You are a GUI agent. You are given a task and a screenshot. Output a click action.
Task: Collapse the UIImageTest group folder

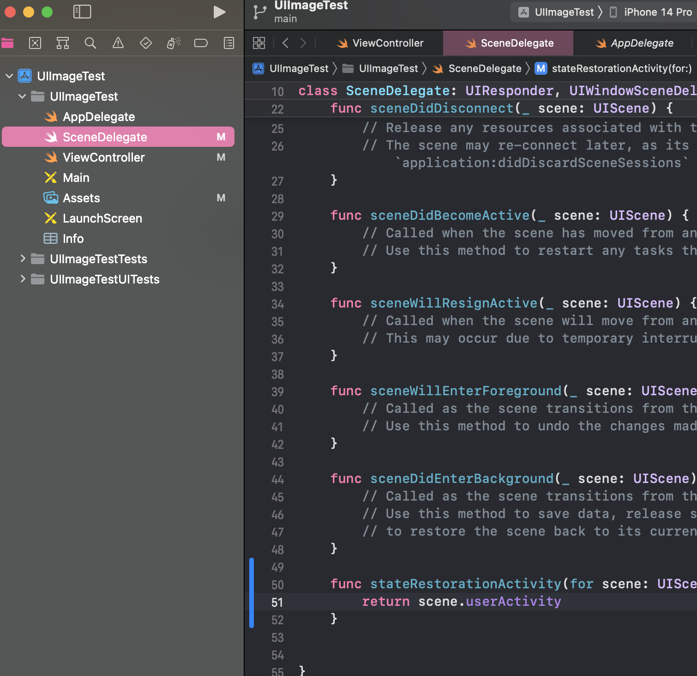pos(22,96)
